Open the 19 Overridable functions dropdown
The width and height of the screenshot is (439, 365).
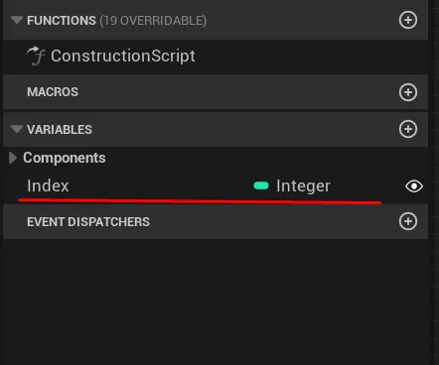point(153,21)
